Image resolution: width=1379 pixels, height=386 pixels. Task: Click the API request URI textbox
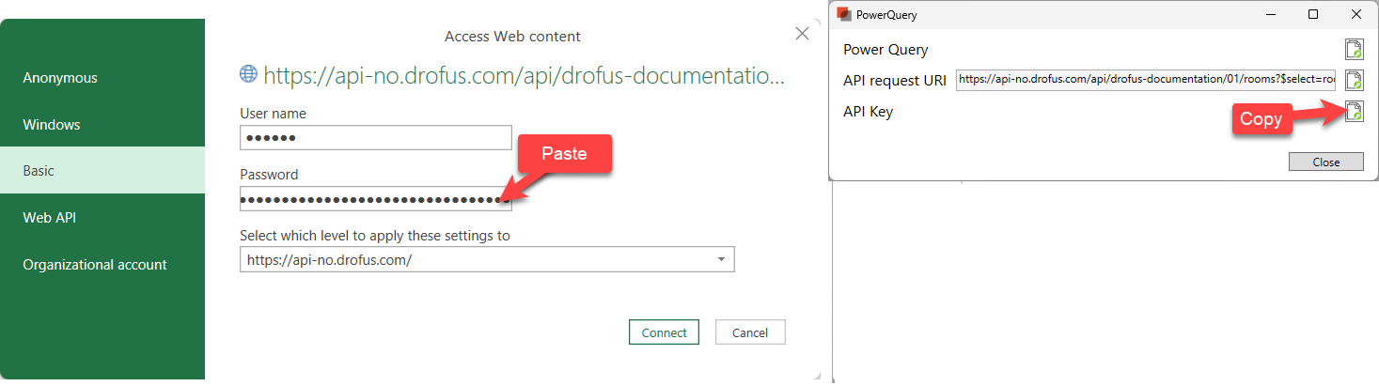(1145, 80)
